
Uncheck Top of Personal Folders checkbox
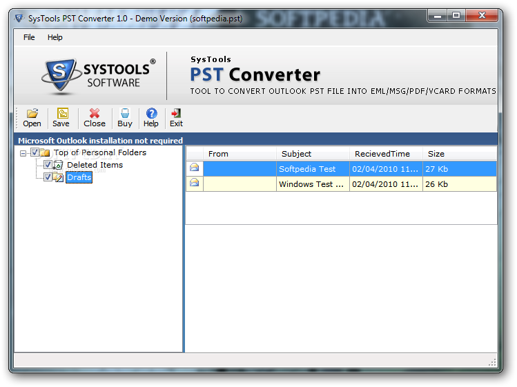pos(35,152)
